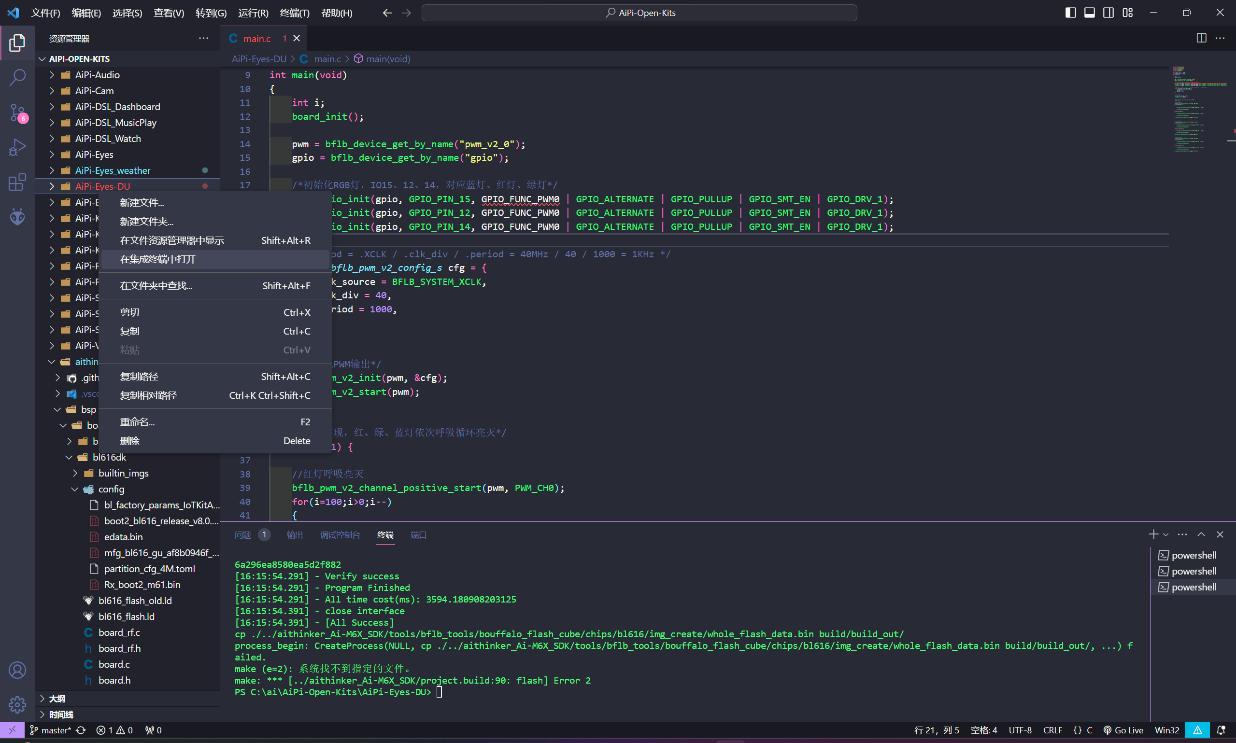The width and height of the screenshot is (1236, 743).
Task: Open the Explorer view in activity bar
Action: tap(17, 42)
